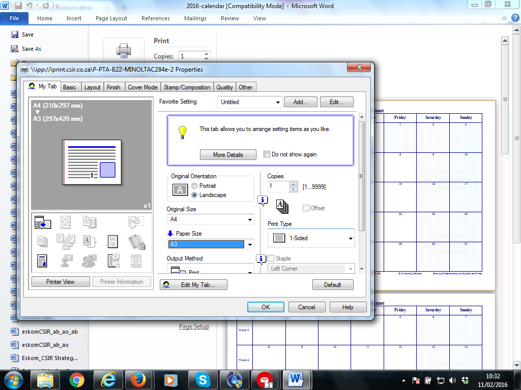
Task: Switch to the Other tab
Action: pos(246,87)
